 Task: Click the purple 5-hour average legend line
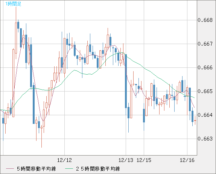(10, 169)
